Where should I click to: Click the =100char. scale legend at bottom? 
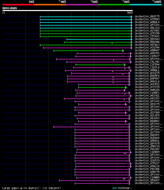[122, 188]
